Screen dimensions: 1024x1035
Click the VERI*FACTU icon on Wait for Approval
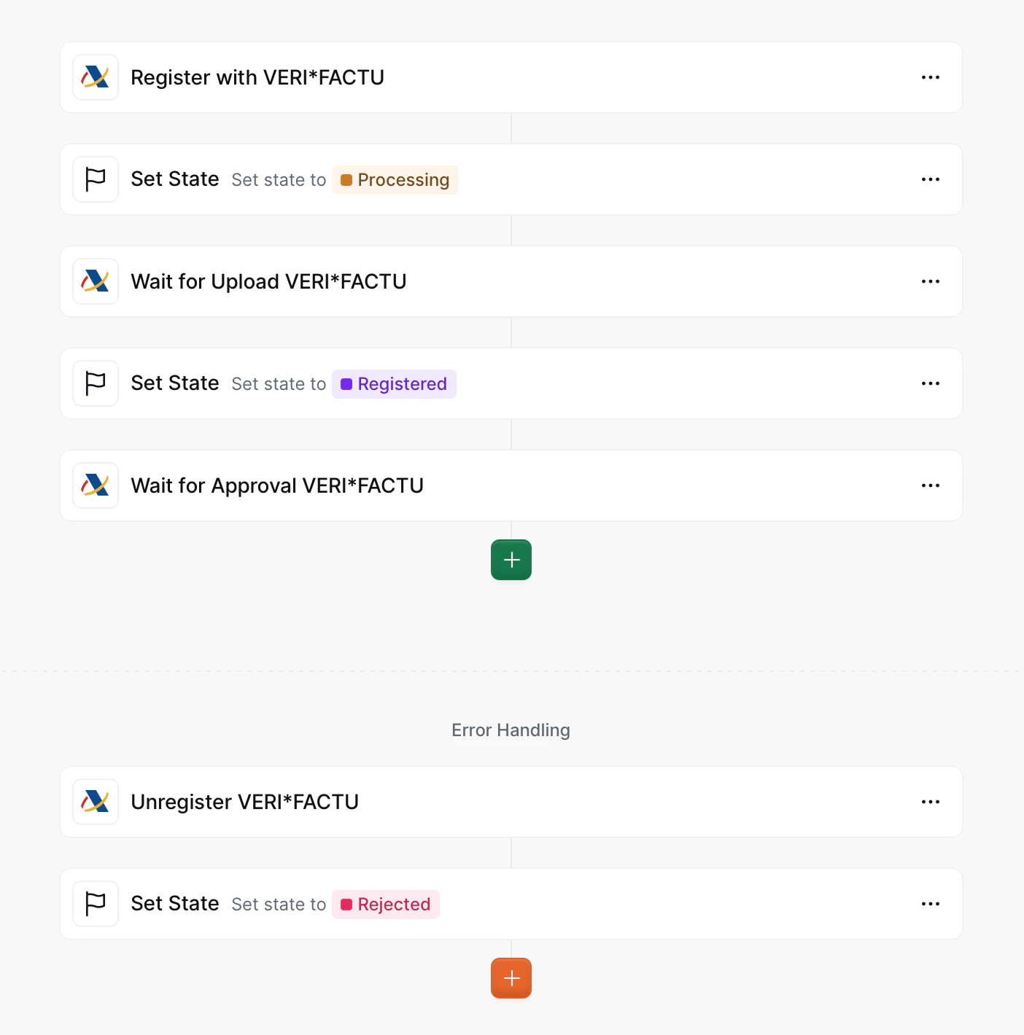tap(96, 485)
